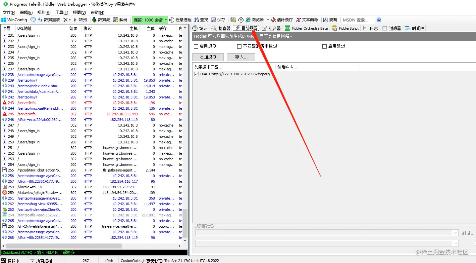Toggle the 捕获中 capturing status indicator
476x263 pixels.
[10, 261]
